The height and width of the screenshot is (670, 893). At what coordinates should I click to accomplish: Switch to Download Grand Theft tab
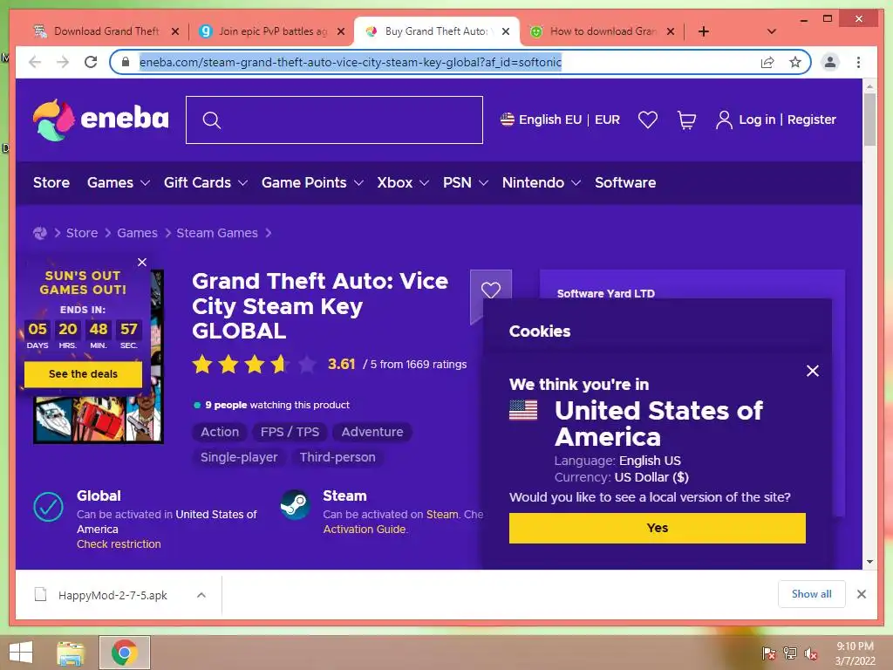pyautogui.click(x=106, y=31)
